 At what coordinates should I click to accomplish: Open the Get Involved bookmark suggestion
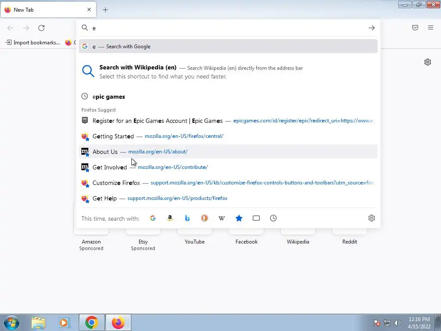click(x=228, y=167)
